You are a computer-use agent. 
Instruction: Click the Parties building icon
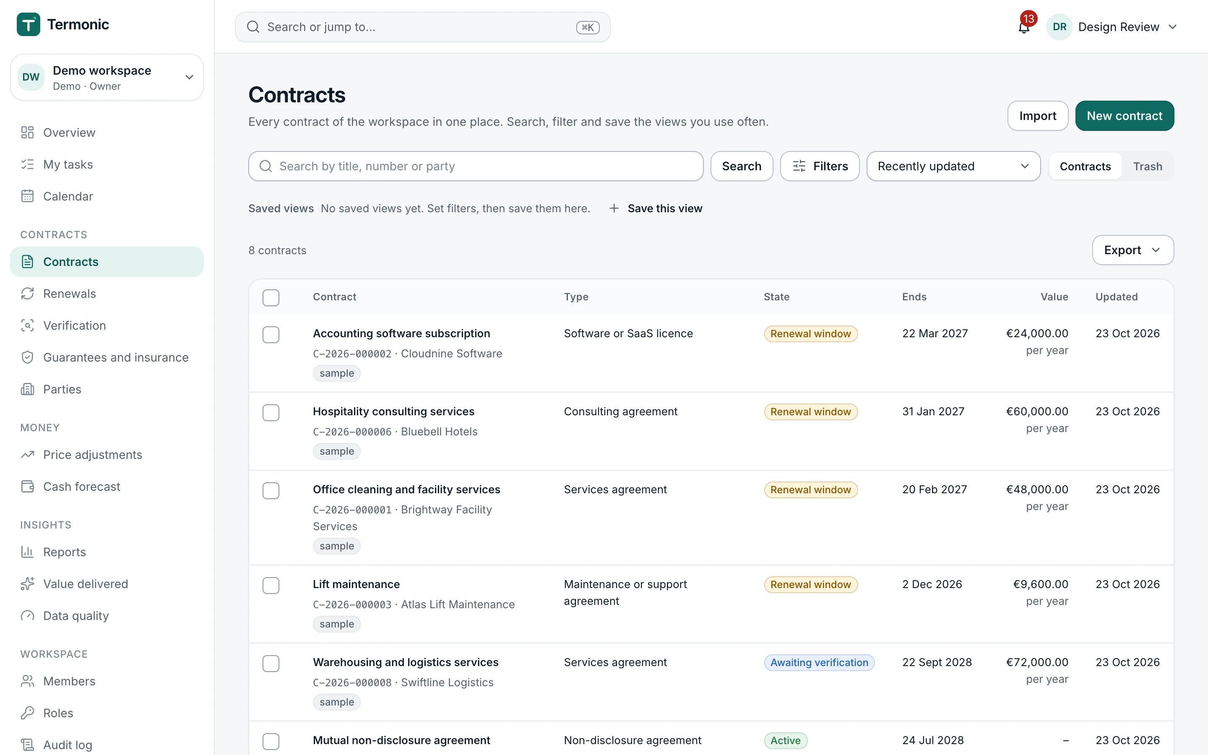(x=27, y=390)
